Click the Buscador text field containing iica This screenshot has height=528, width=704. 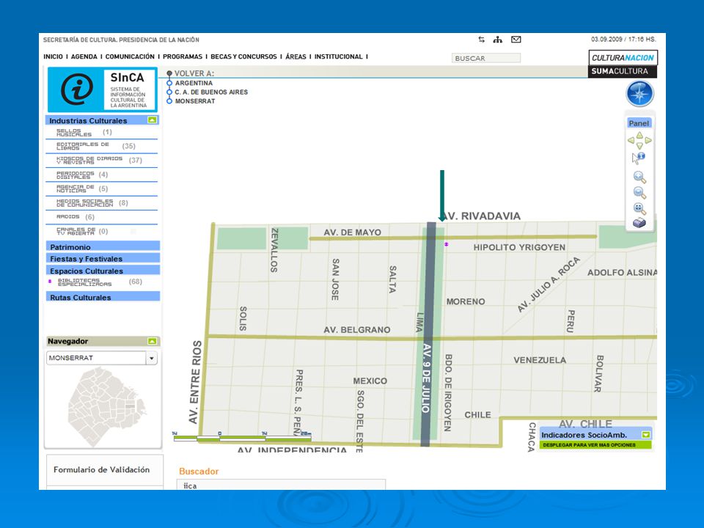click(x=281, y=485)
